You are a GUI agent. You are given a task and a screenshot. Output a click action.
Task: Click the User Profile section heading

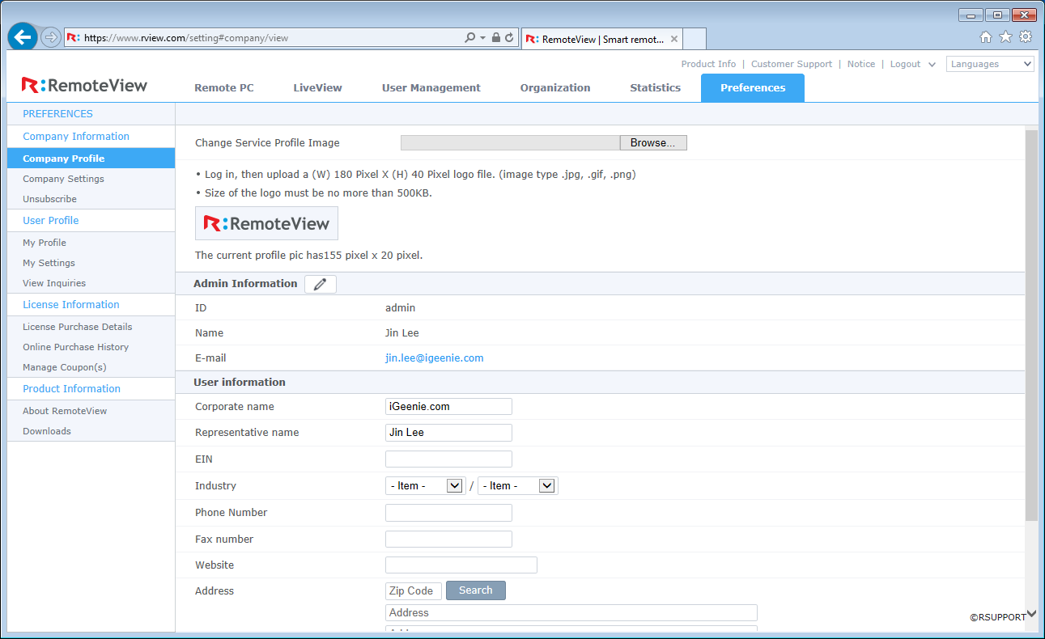pos(51,221)
